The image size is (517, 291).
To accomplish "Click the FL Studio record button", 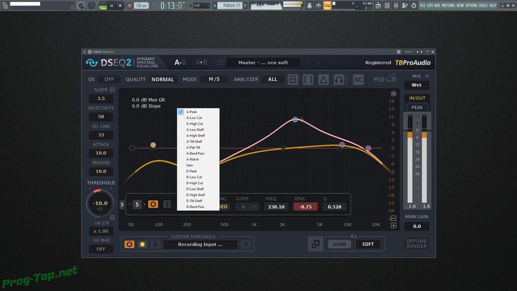I will (x=129, y=6).
